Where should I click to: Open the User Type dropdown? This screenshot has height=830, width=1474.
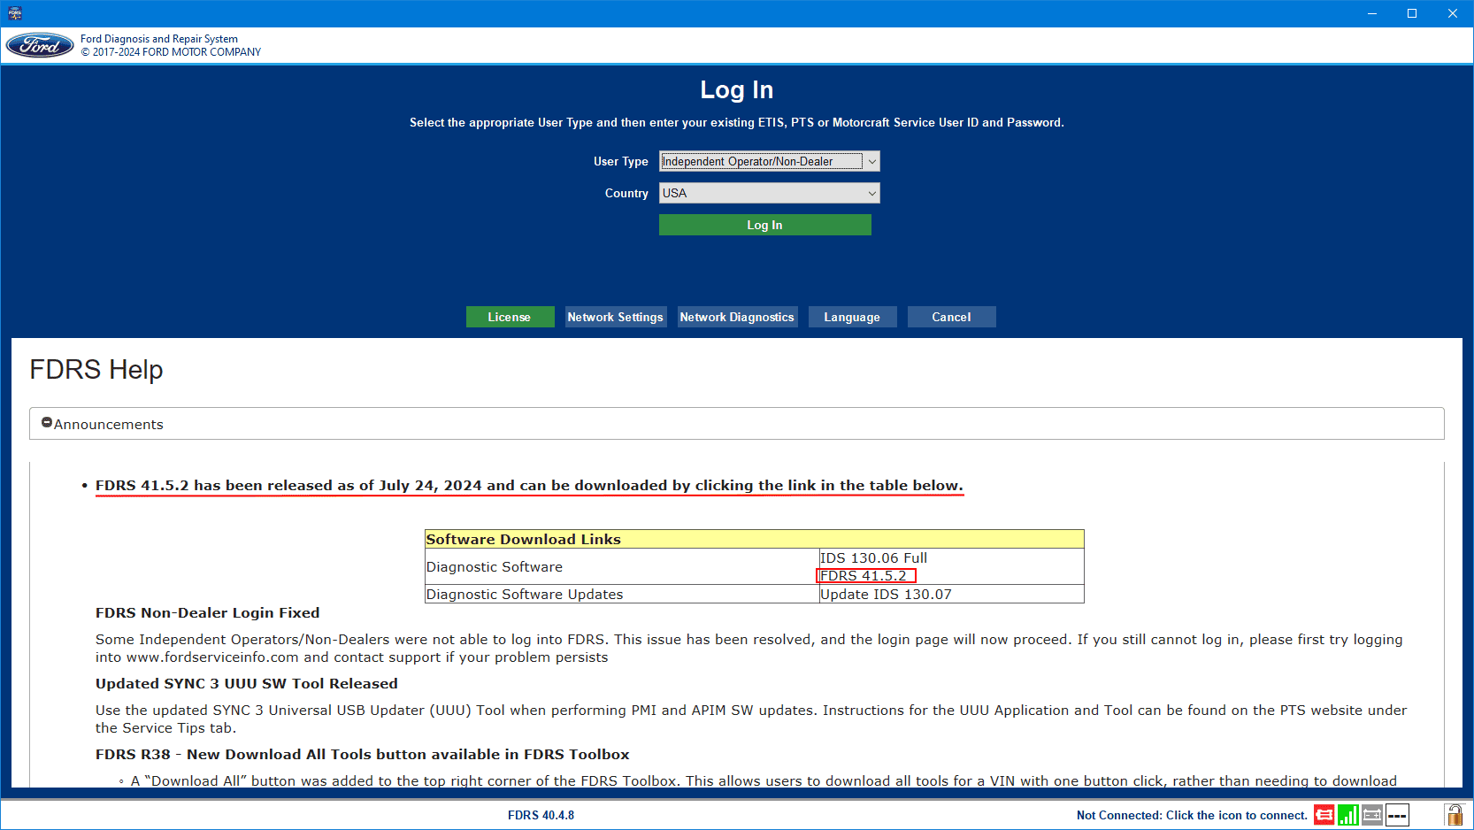click(x=769, y=161)
